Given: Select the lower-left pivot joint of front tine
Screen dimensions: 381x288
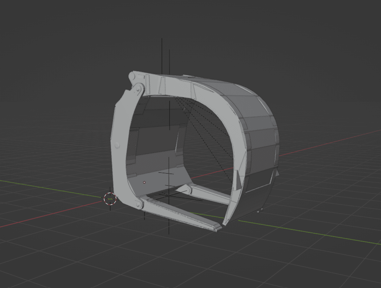Looking at the screenshot, I should tap(138, 204).
